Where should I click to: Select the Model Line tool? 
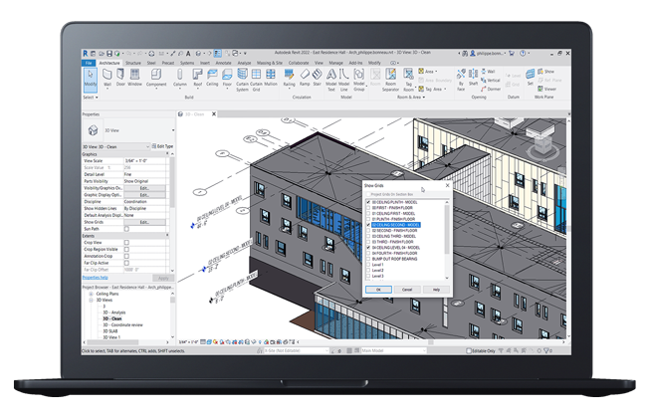(343, 80)
